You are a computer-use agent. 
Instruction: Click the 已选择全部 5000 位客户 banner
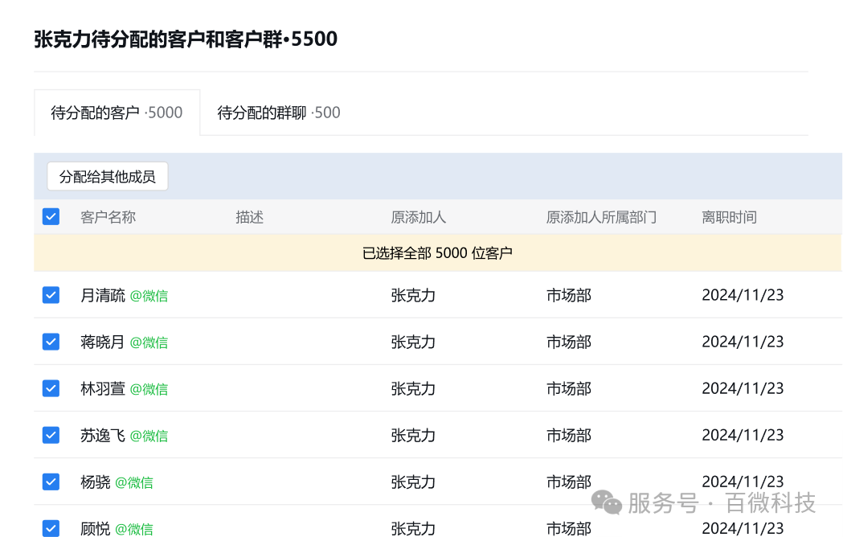[x=437, y=253]
